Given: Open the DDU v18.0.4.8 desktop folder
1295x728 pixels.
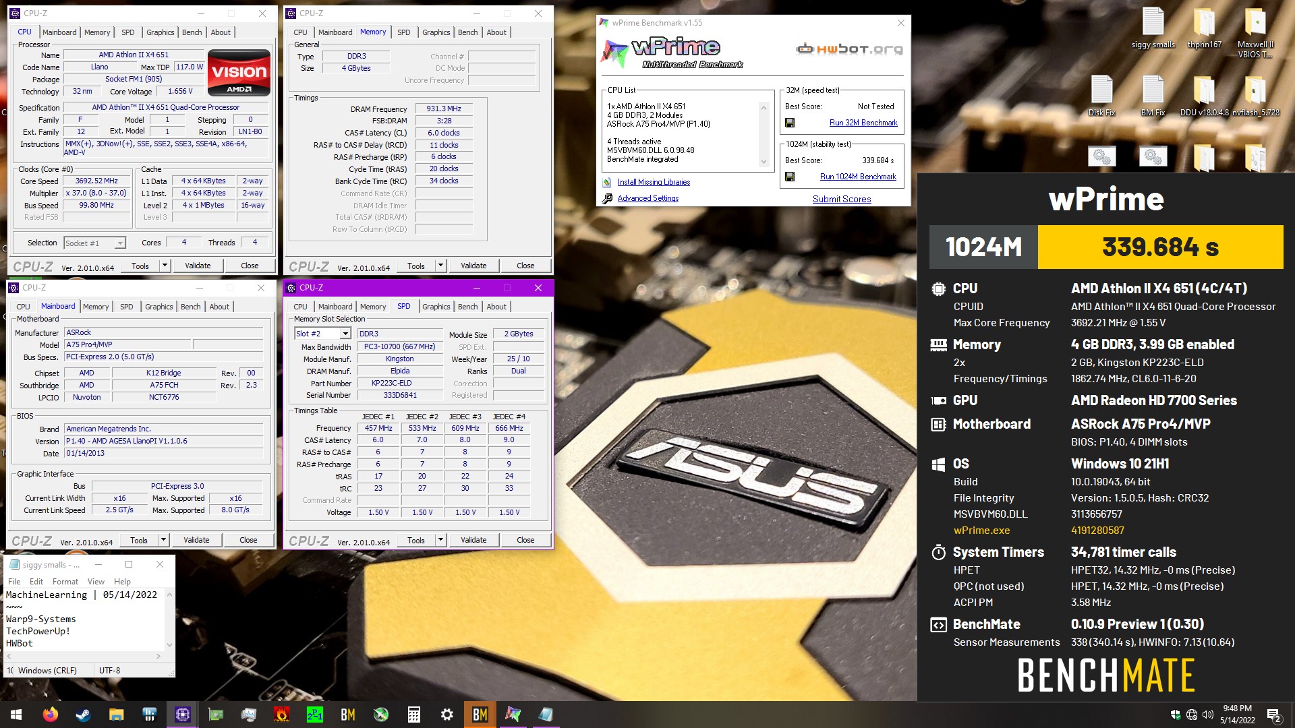Looking at the screenshot, I should tap(1204, 94).
